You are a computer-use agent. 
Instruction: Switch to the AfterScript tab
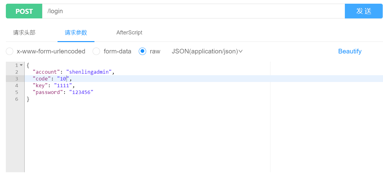[129, 33]
